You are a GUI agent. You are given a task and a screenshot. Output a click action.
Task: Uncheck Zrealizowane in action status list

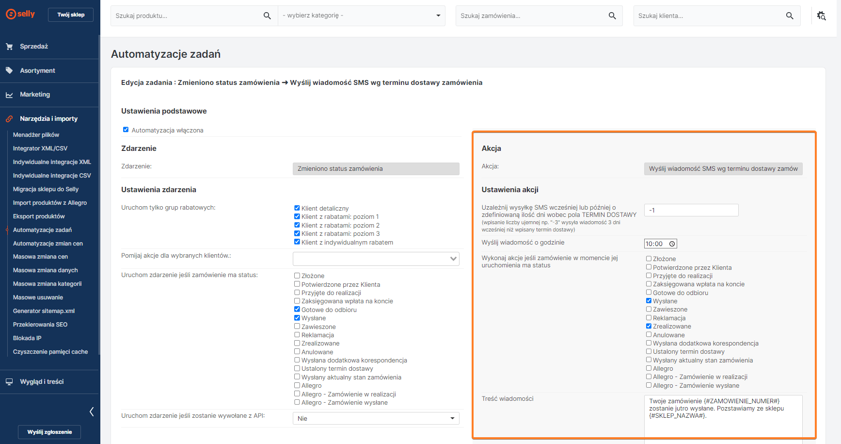(649, 326)
